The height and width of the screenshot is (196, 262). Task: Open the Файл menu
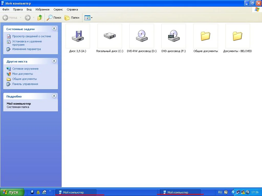tap(6, 9)
